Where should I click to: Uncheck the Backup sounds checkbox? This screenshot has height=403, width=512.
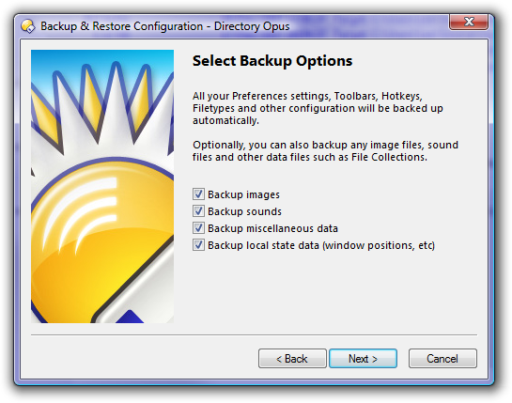pos(198,211)
